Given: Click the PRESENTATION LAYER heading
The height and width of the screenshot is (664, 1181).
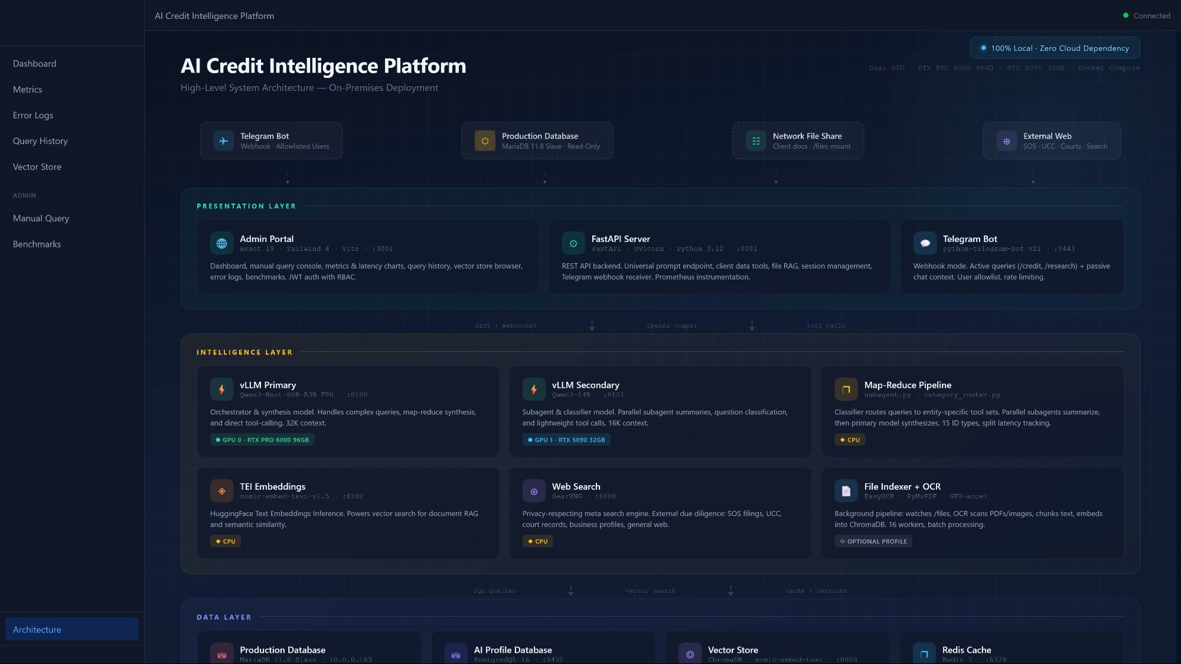Looking at the screenshot, I should 246,206.
